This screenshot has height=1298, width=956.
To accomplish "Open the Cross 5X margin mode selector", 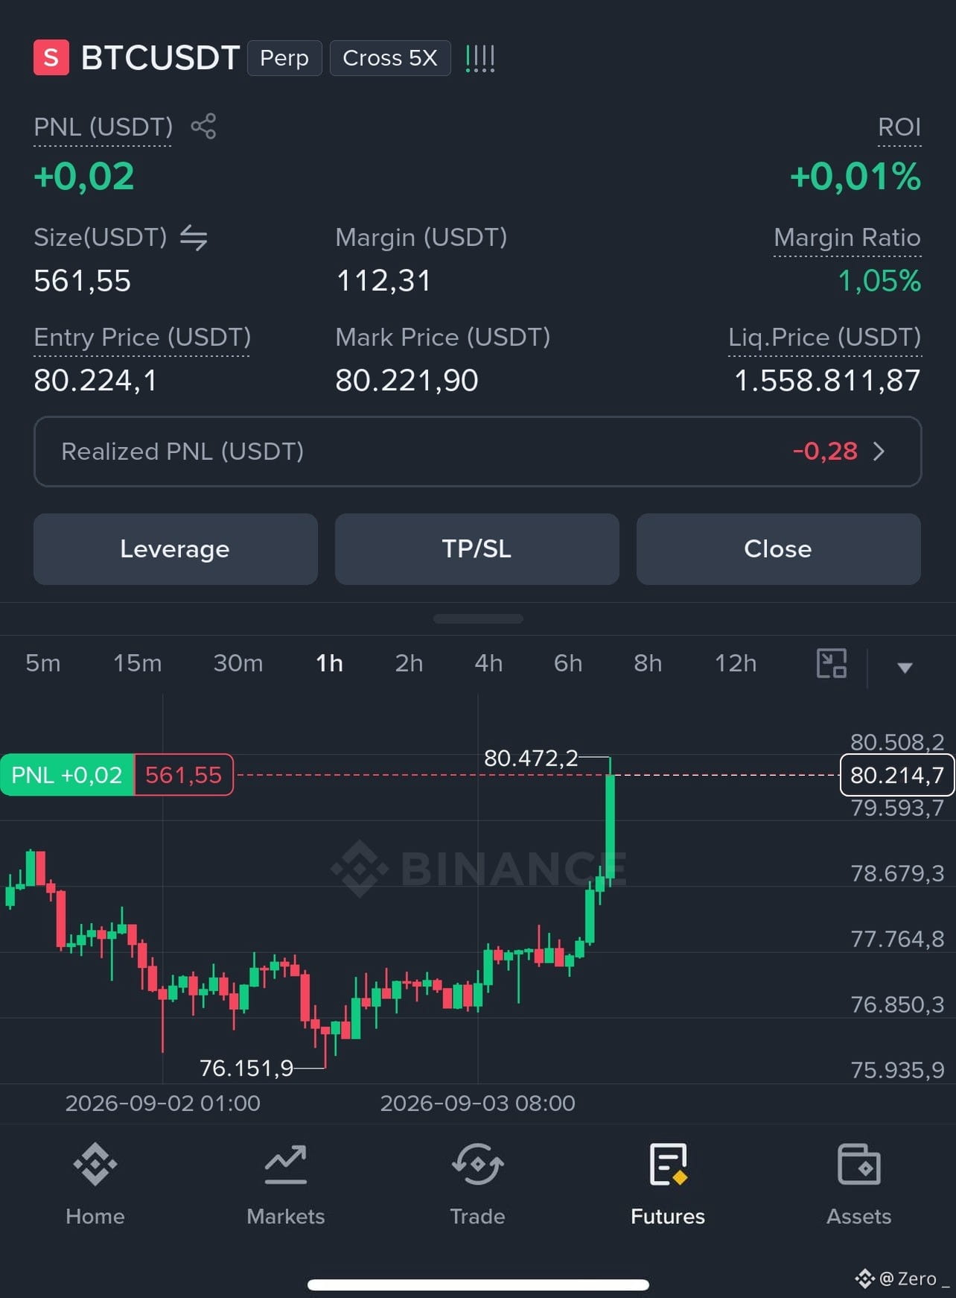I will pyautogui.click(x=390, y=58).
